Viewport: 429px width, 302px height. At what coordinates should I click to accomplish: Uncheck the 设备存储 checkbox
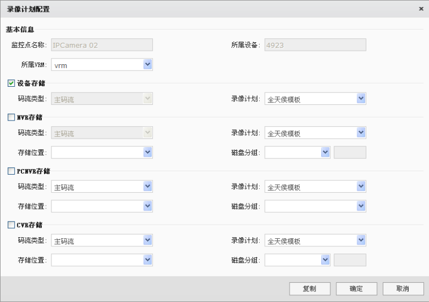pos(11,83)
